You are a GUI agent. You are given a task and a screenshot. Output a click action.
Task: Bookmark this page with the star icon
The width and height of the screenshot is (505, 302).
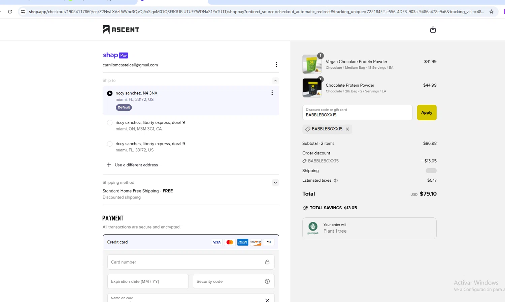(x=491, y=11)
